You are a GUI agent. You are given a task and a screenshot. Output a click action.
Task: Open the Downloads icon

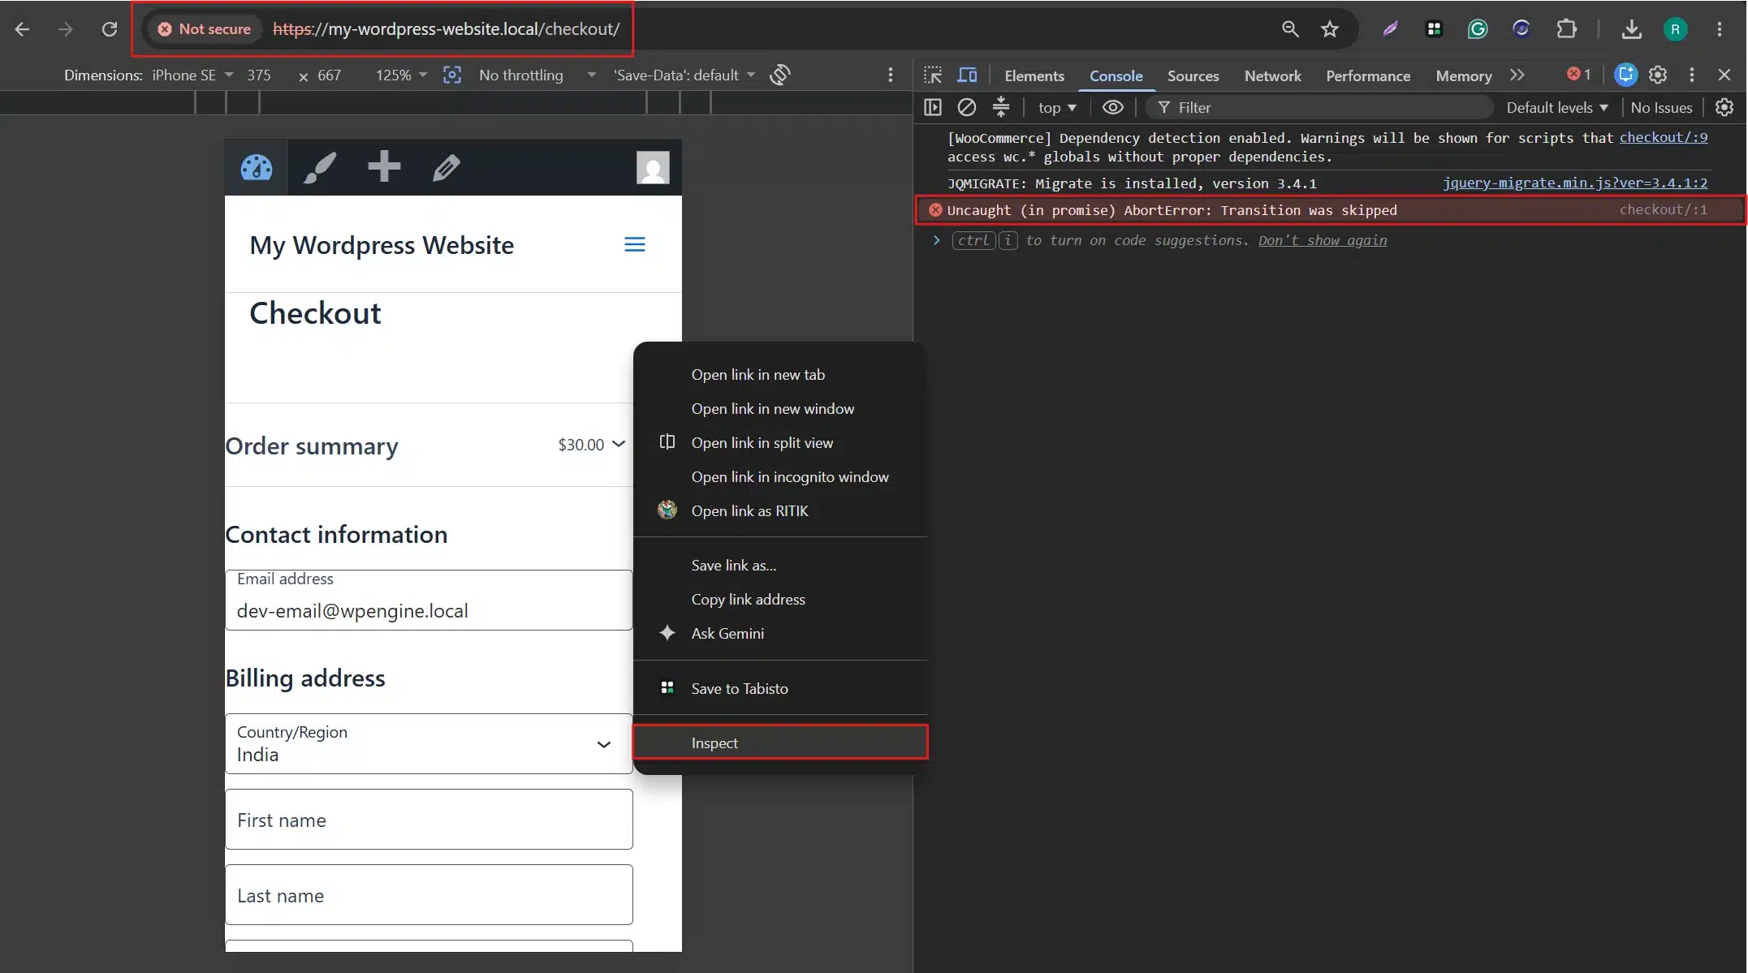click(1631, 29)
